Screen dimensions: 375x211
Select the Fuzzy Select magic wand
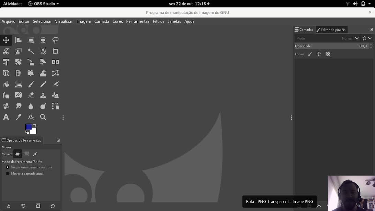[31, 51]
